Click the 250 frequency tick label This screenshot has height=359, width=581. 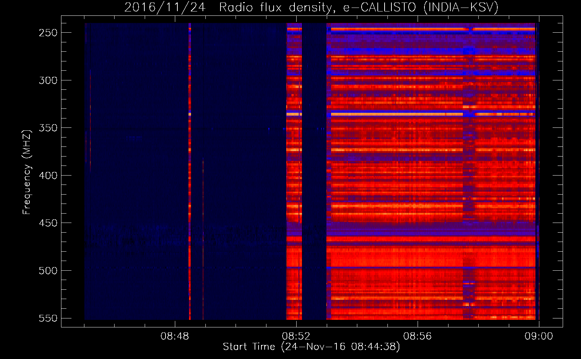coord(48,33)
